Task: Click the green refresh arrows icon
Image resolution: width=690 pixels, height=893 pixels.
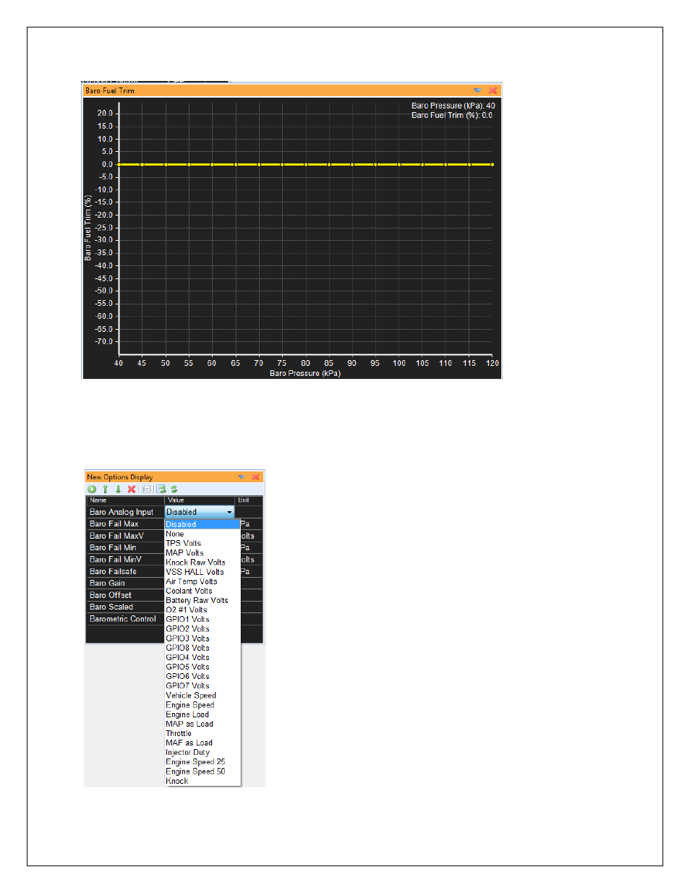Action: click(174, 490)
